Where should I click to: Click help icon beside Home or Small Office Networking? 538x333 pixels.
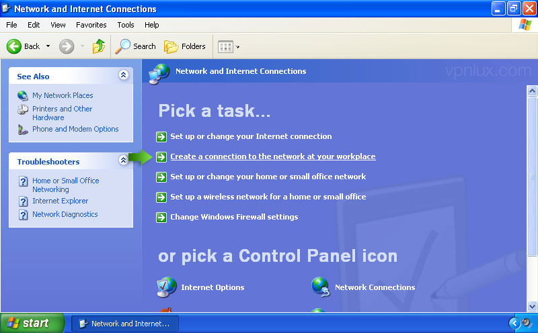[23, 181]
